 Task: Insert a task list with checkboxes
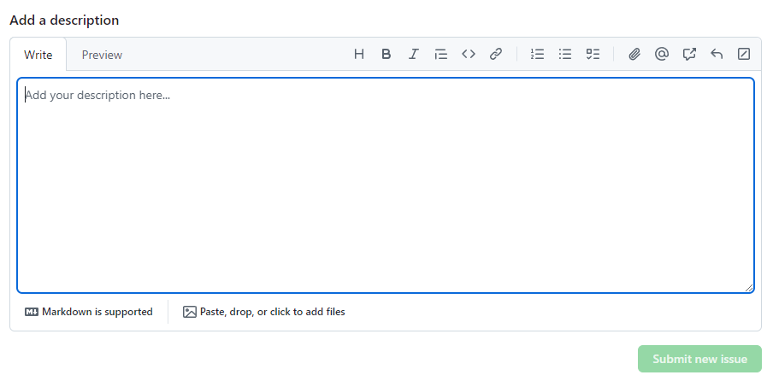point(593,54)
